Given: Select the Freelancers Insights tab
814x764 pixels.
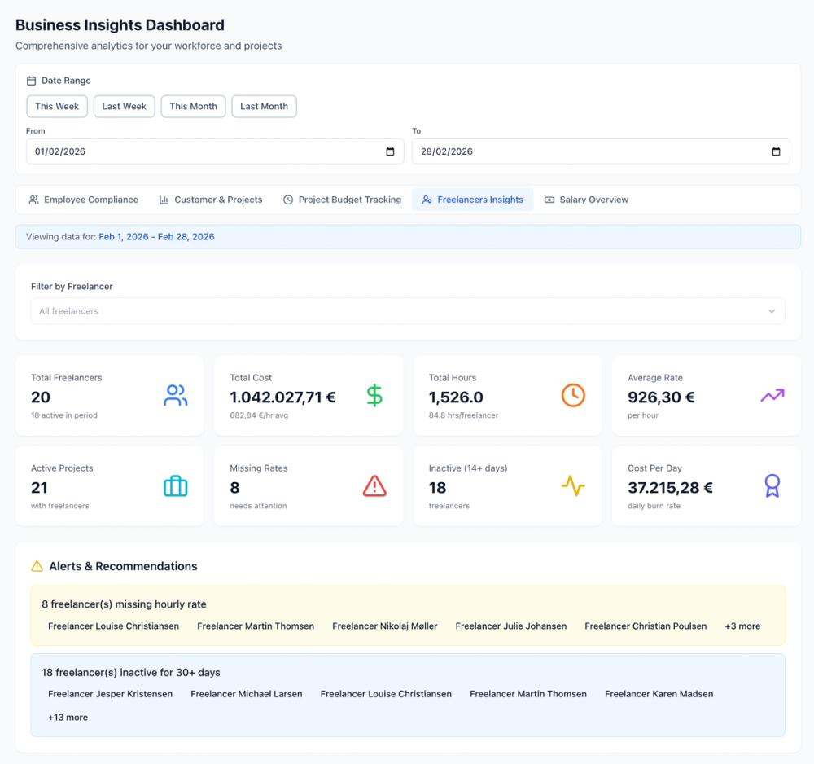Looking at the screenshot, I should pyautogui.click(x=472, y=200).
